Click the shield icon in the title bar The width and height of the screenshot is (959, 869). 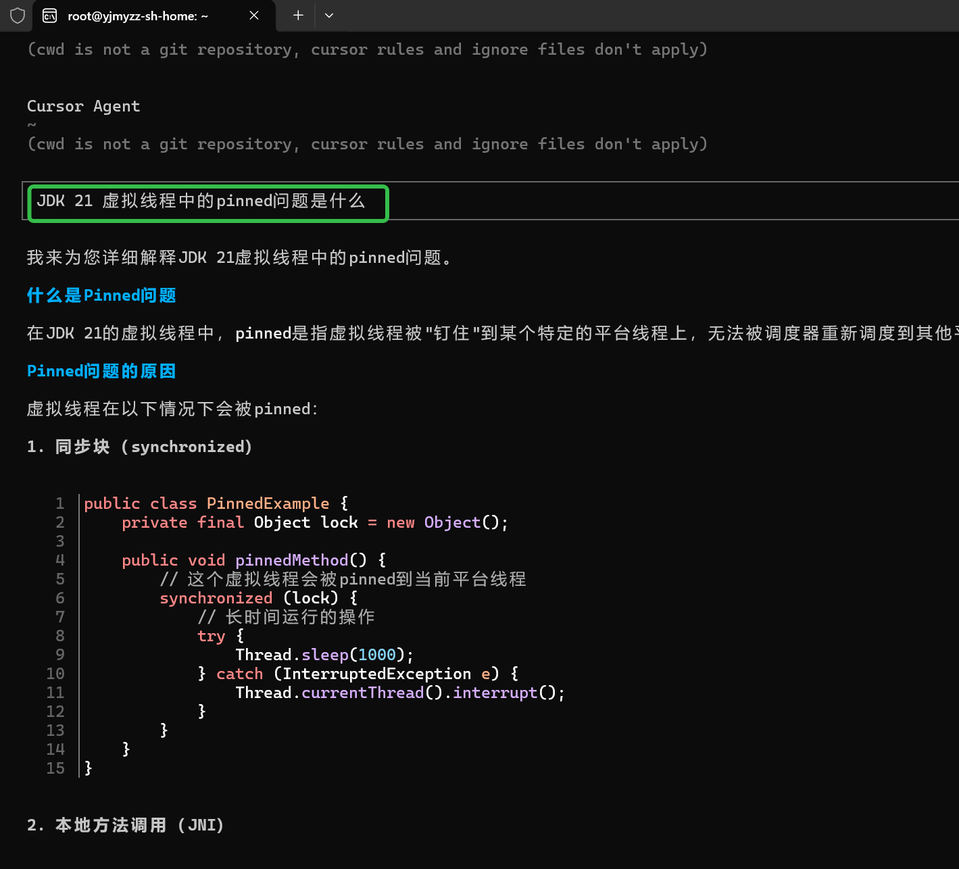point(18,16)
